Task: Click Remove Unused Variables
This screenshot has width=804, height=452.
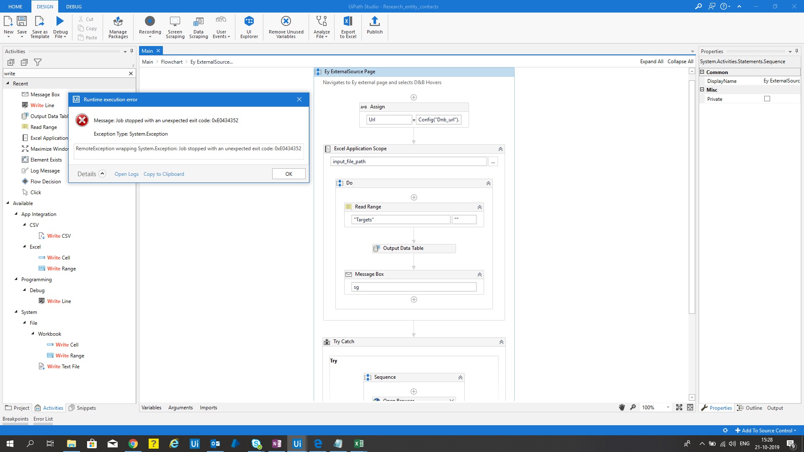Action: tap(286, 27)
